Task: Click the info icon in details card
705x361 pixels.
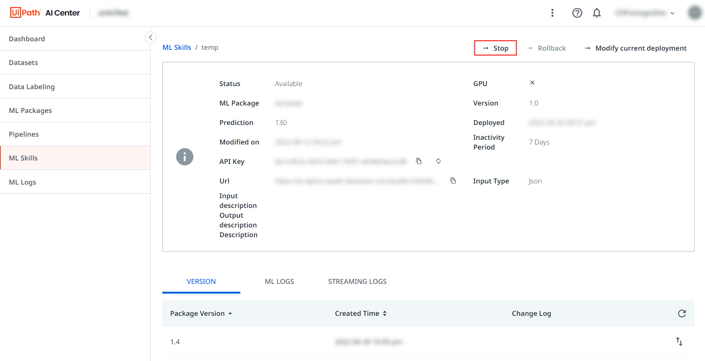Action: [x=185, y=157]
